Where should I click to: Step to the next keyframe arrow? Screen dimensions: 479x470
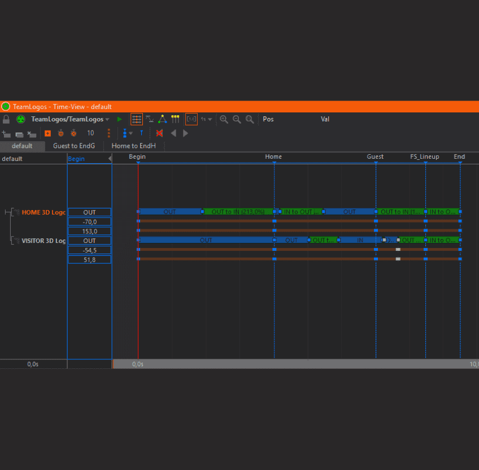185,133
